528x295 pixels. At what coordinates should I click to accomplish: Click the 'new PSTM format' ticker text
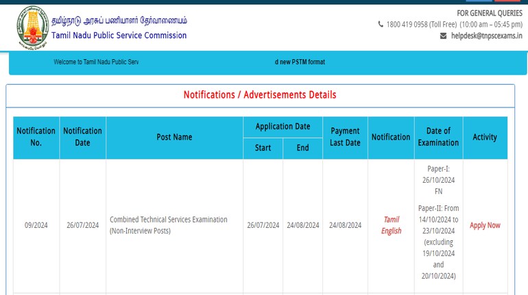tap(300, 62)
